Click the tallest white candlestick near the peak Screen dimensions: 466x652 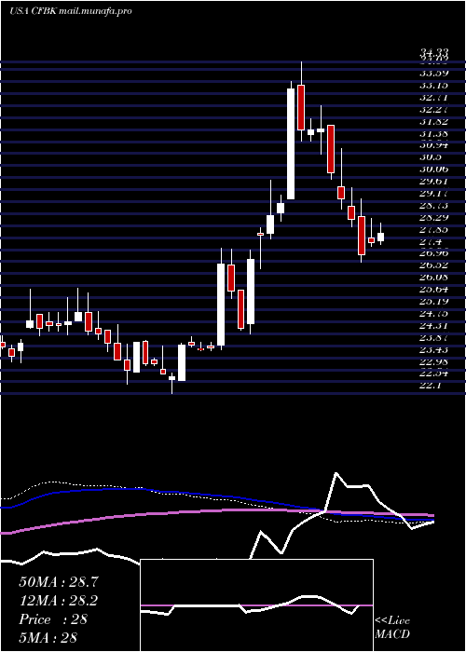pyautogui.click(x=291, y=143)
